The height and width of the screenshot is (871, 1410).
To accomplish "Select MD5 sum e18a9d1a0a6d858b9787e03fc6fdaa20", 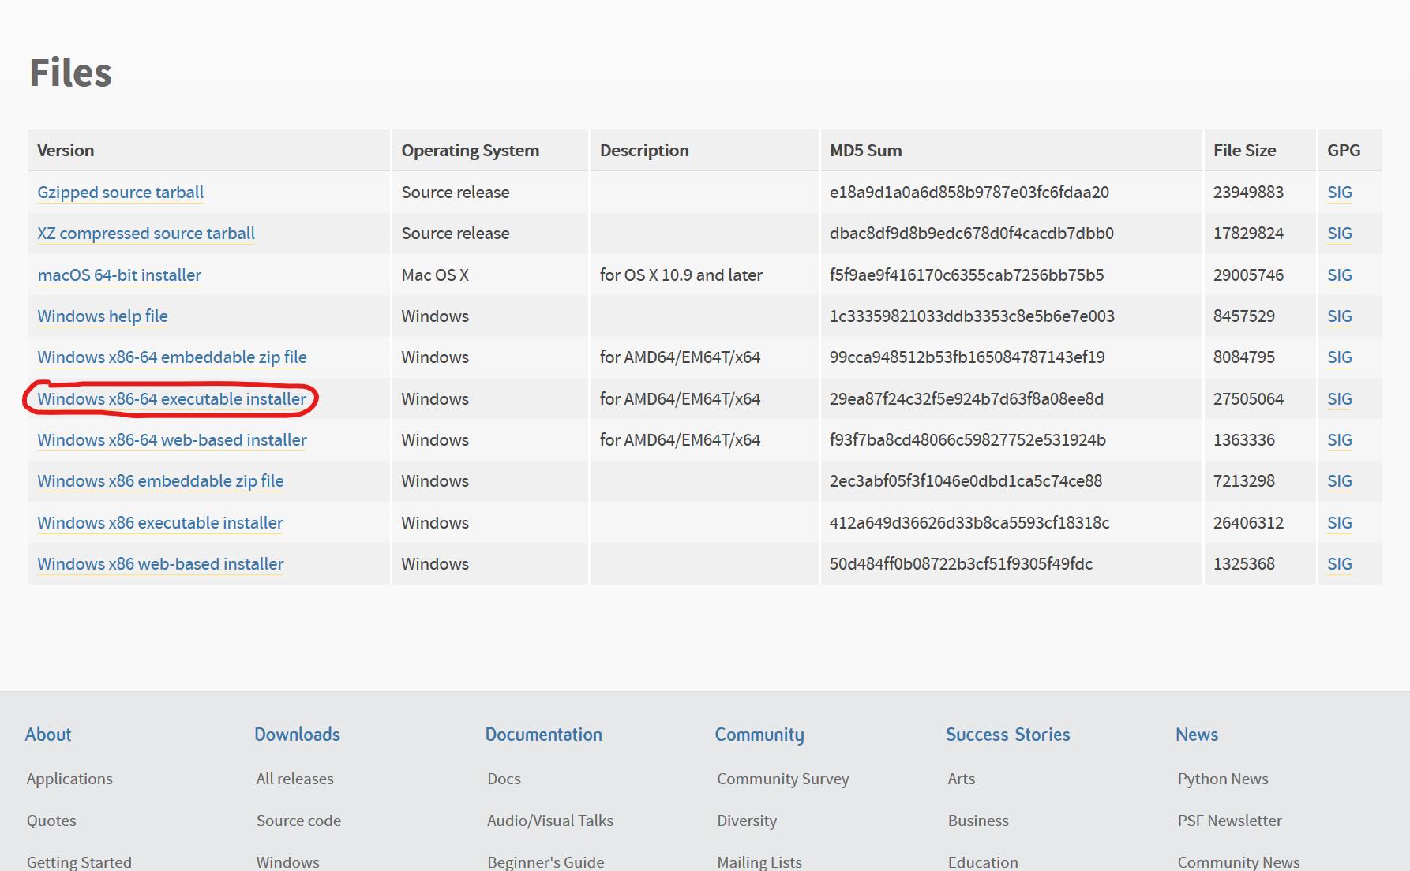I will pos(969,193).
